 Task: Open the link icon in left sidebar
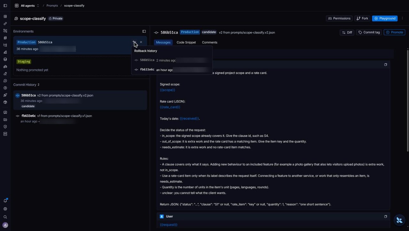(5, 24)
